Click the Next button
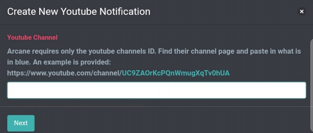313x133 pixels. (21, 123)
